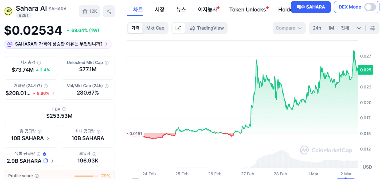Open the Compare dropdown
The height and width of the screenshot is (179, 384).
[289, 28]
